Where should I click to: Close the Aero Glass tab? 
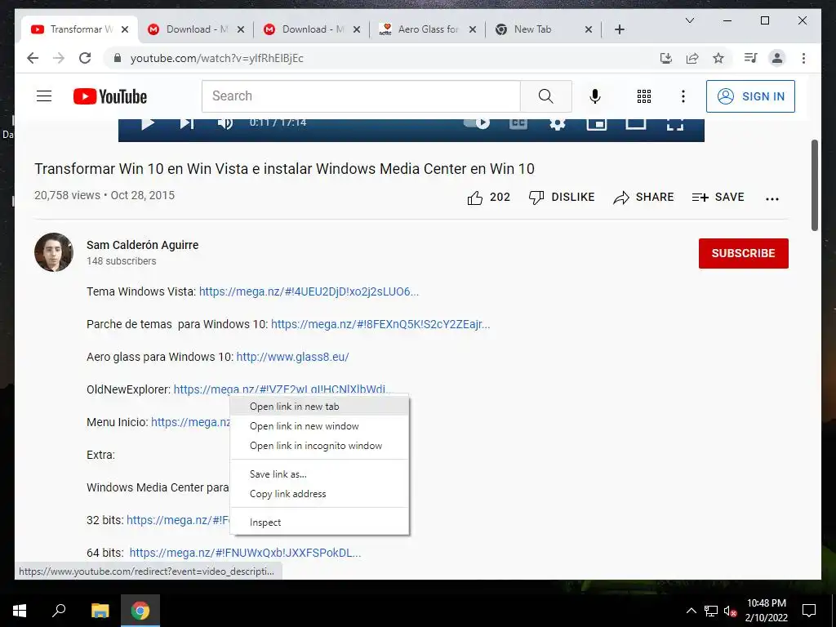(473, 29)
